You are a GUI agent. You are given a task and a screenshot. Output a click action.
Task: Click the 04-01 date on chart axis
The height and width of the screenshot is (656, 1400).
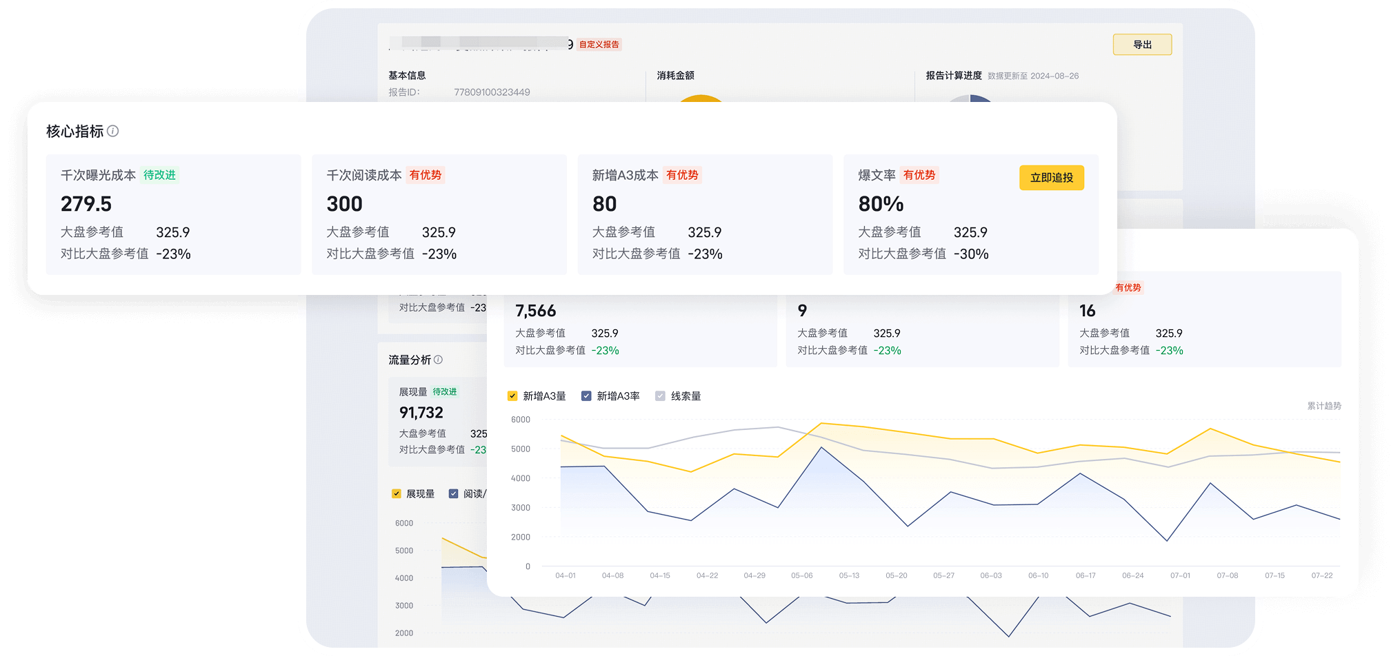click(565, 575)
